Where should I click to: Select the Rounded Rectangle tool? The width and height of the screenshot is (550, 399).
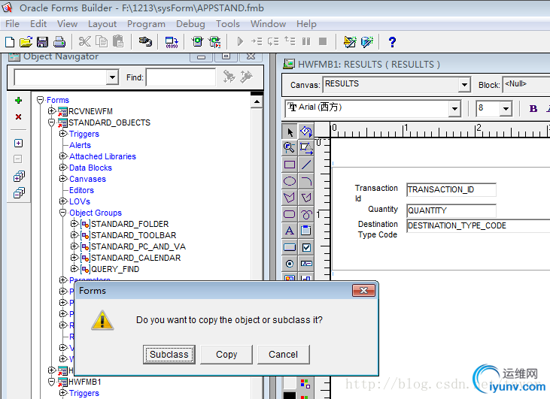click(290, 214)
